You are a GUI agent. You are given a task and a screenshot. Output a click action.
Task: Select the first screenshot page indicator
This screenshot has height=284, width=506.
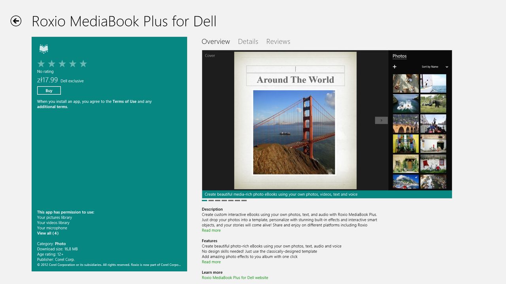tap(204, 200)
